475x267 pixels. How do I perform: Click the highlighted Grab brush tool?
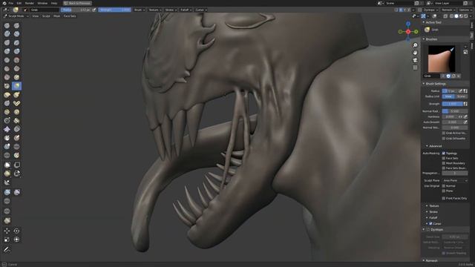click(x=16, y=86)
